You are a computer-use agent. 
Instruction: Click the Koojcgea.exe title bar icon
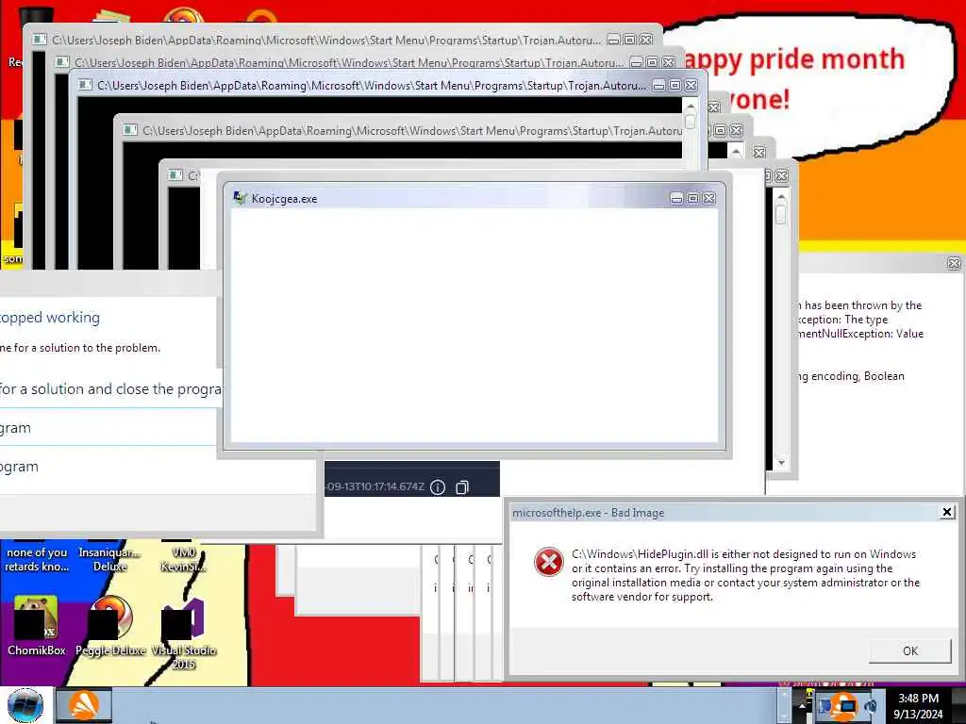click(x=240, y=198)
